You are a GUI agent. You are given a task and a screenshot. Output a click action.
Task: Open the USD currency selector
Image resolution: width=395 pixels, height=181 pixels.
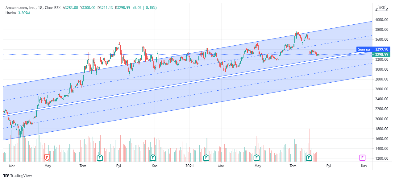(x=382, y=8)
